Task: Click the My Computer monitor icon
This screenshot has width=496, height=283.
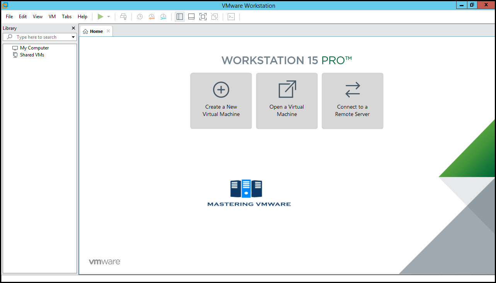Action: pos(15,48)
